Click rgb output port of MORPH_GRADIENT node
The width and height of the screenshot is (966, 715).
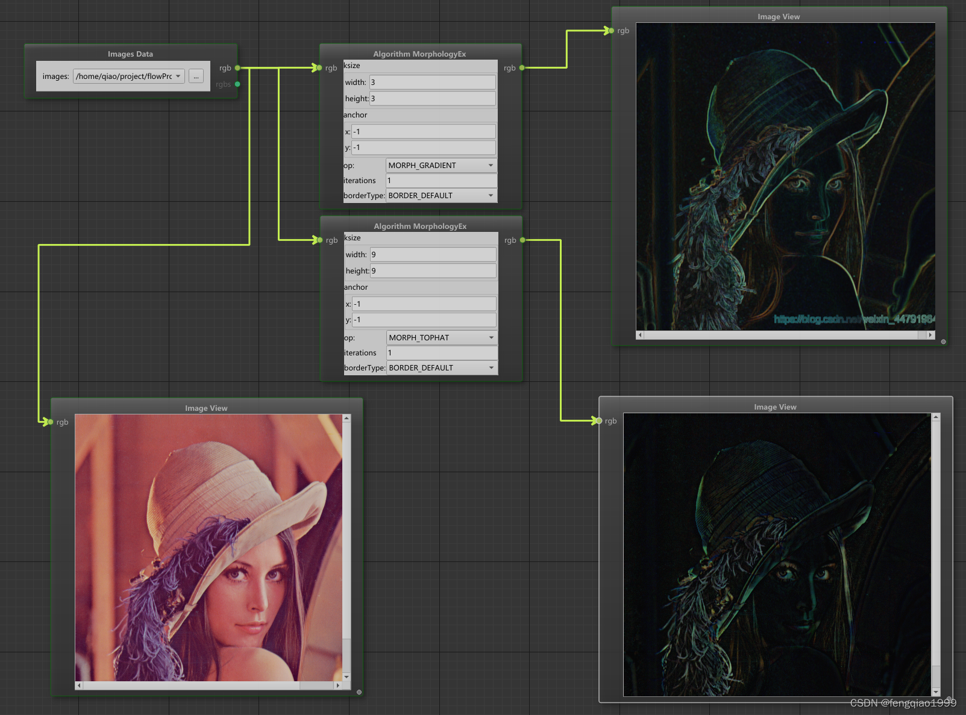coord(522,68)
